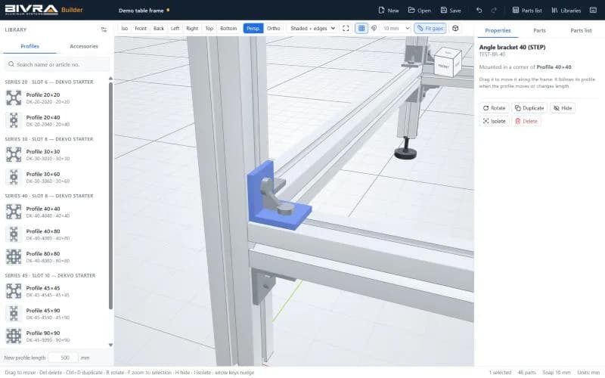605x378 pixels.
Task: Set the view to Back
Action: click(159, 28)
